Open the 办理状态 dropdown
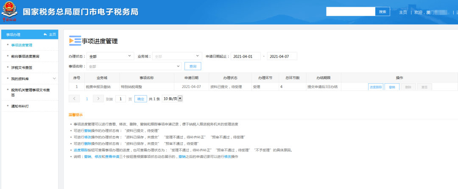This screenshot has height=189, width=458. [110, 56]
